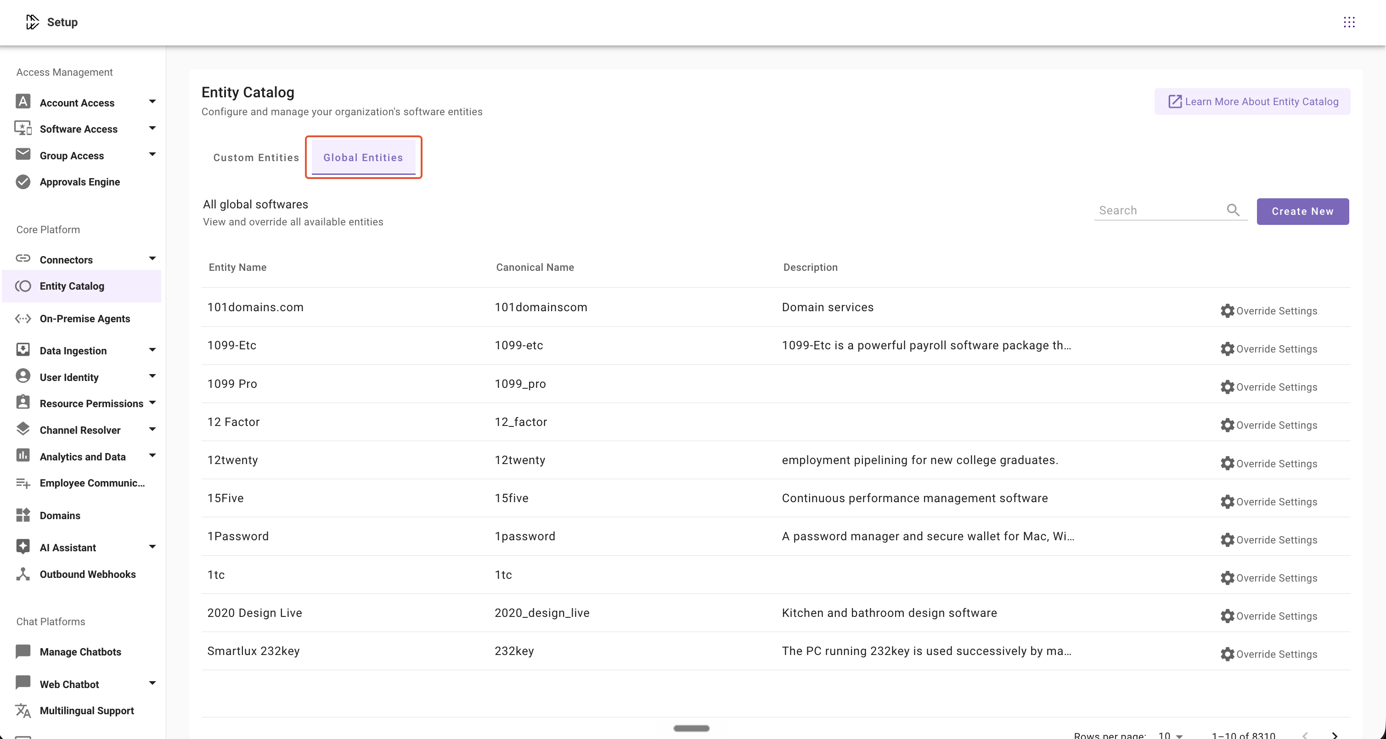Override Settings for 12twenty

coord(1269,464)
